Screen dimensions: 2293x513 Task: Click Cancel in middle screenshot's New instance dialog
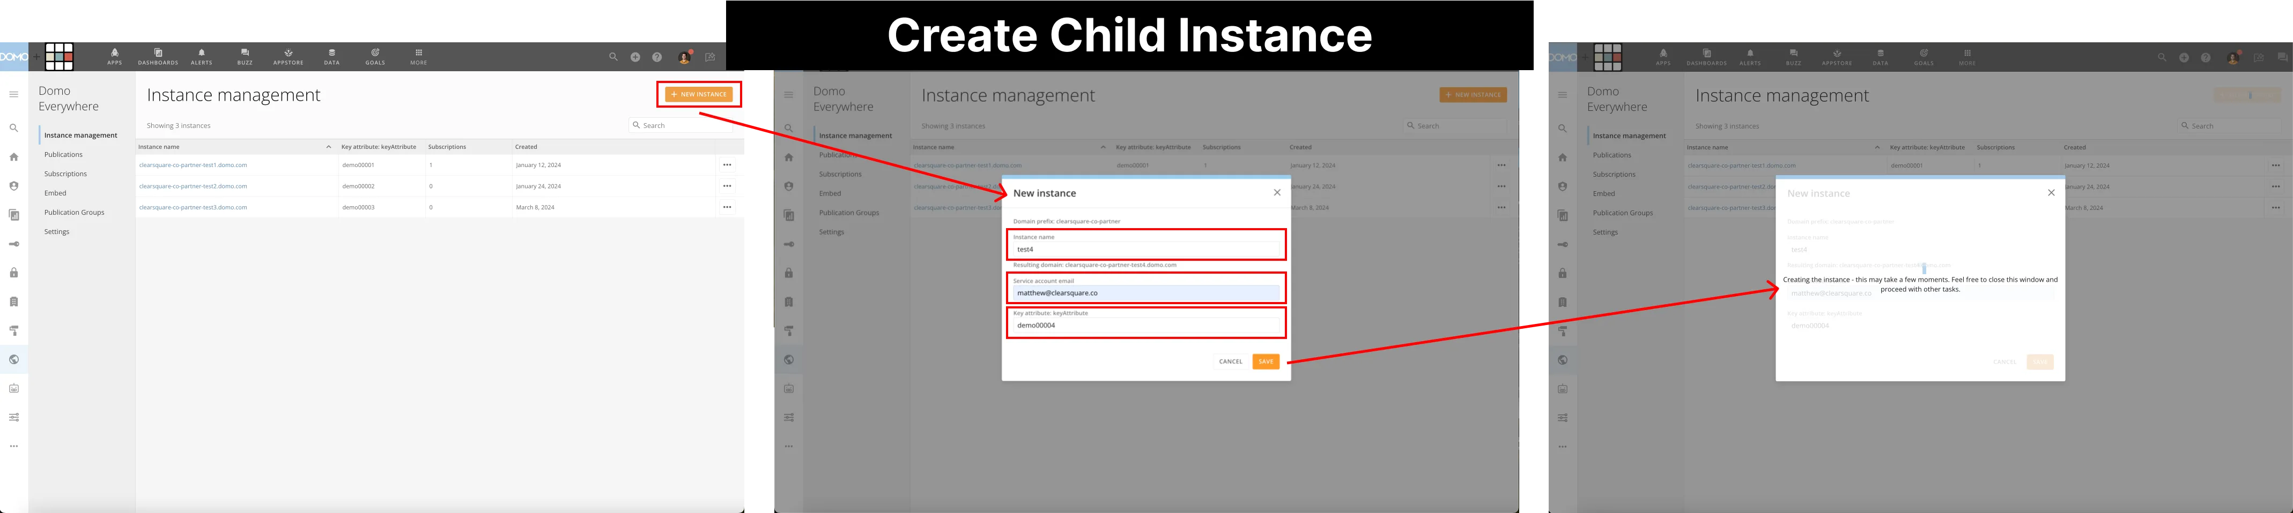click(x=1231, y=361)
